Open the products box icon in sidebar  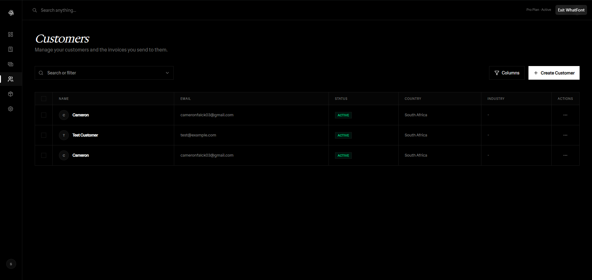pos(11,94)
